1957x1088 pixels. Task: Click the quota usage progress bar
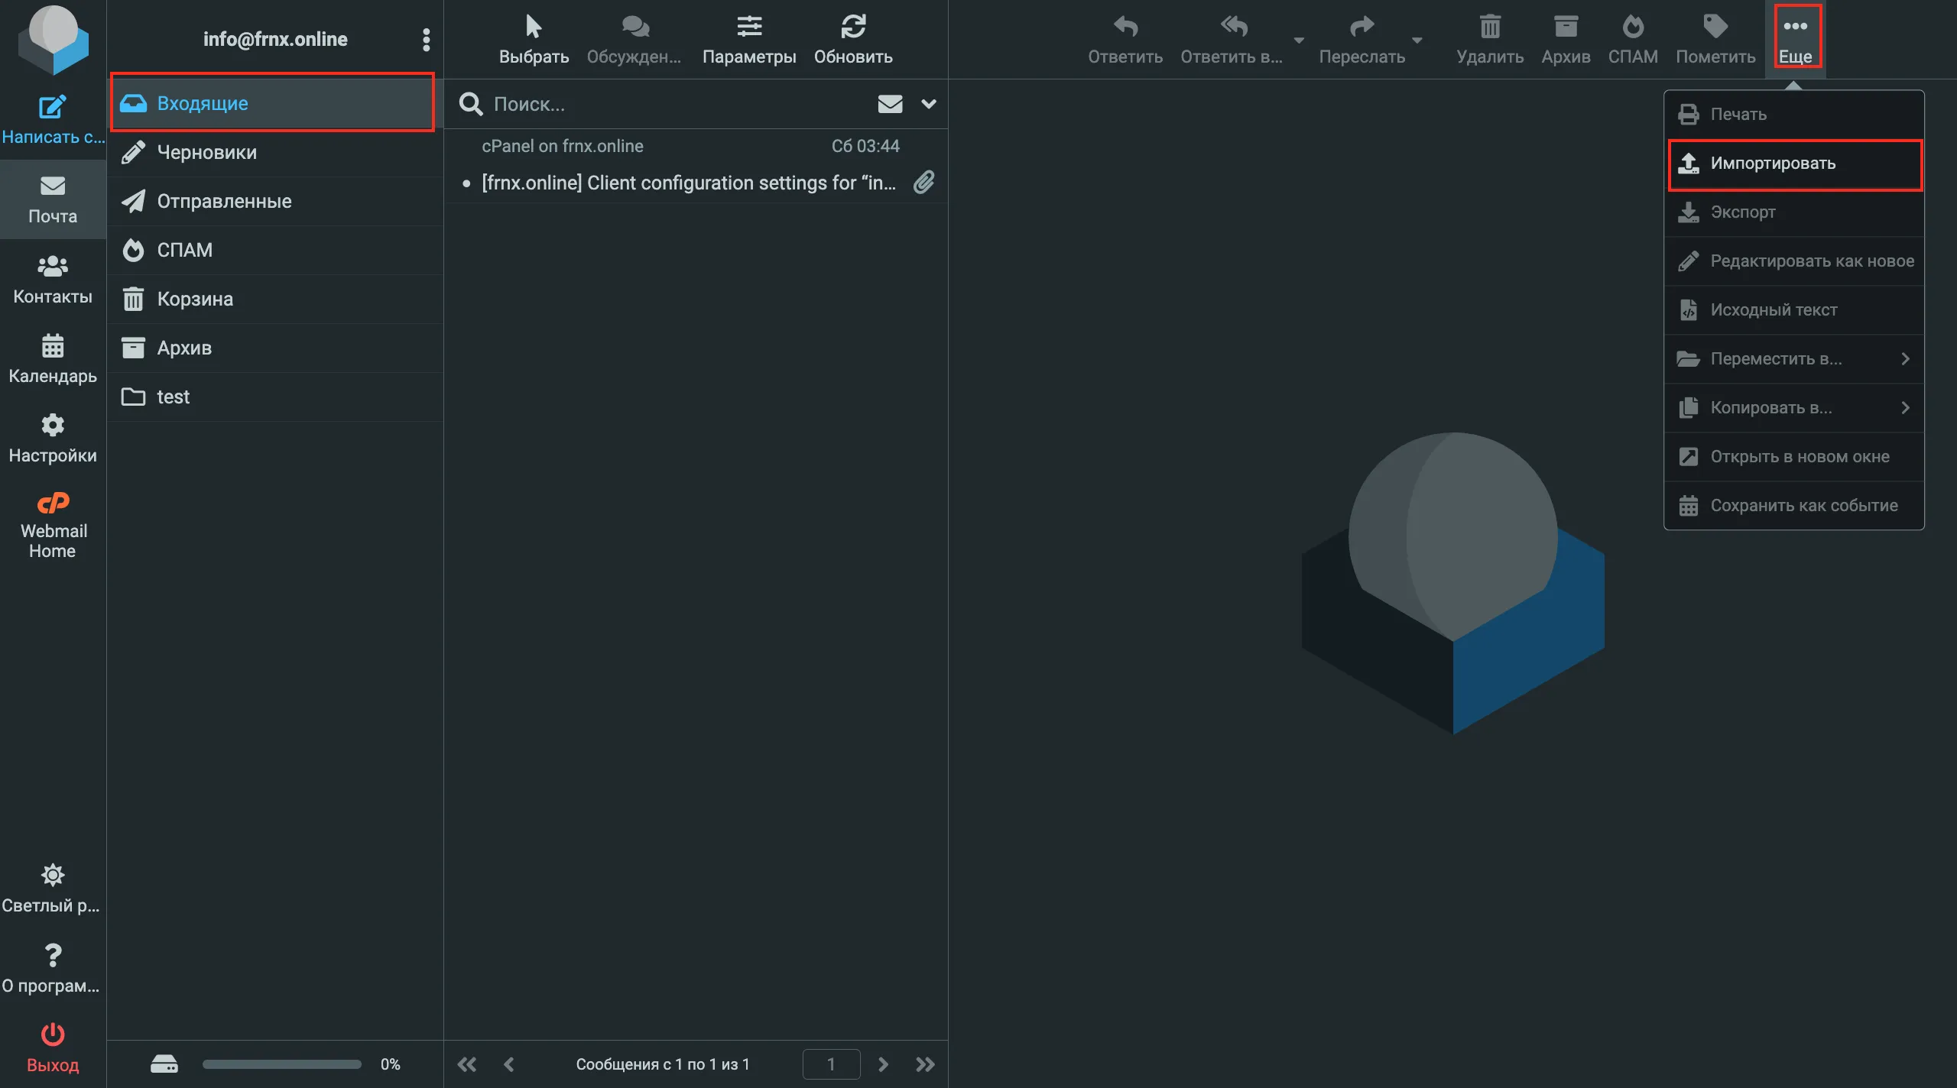point(281,1064)
